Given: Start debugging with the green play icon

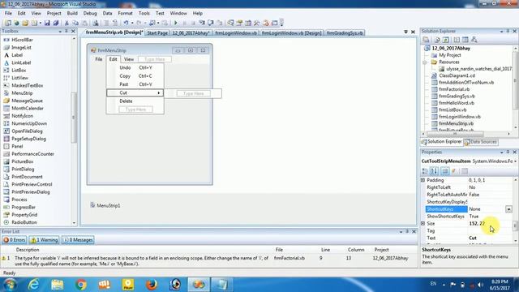Looking at the screenshot, I should tap(176, 23).
